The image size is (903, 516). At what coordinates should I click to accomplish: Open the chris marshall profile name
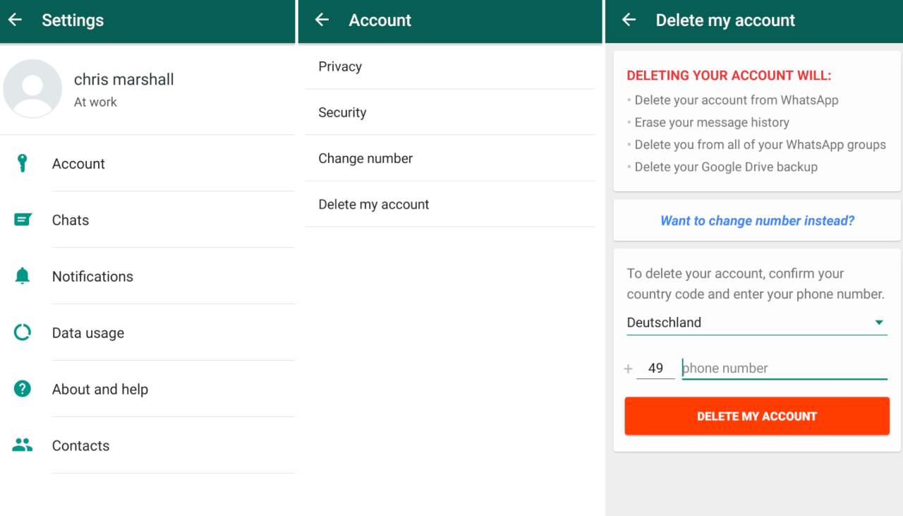(x=124, y=79)
